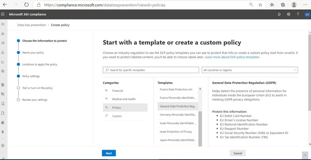The width and height of the screenshot is (311, 160).
Task: Add page to favorites with star icon
Action: [x=260, y=5]
